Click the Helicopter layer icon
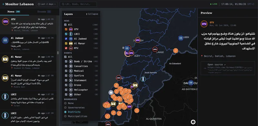 tap(71, 90)
